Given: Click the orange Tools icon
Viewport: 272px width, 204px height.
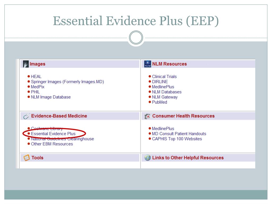Looking at the screenshot, I should point(27,158).
